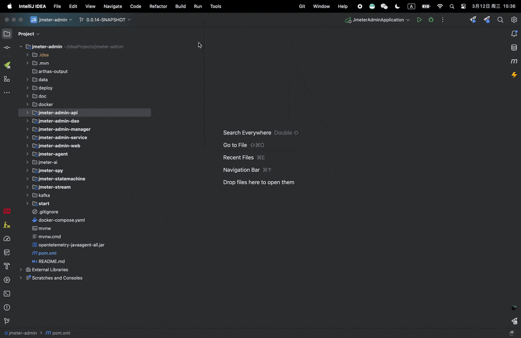Click Go to File hint text
This screenshot has height=338, width=521.
click(235, 145)
